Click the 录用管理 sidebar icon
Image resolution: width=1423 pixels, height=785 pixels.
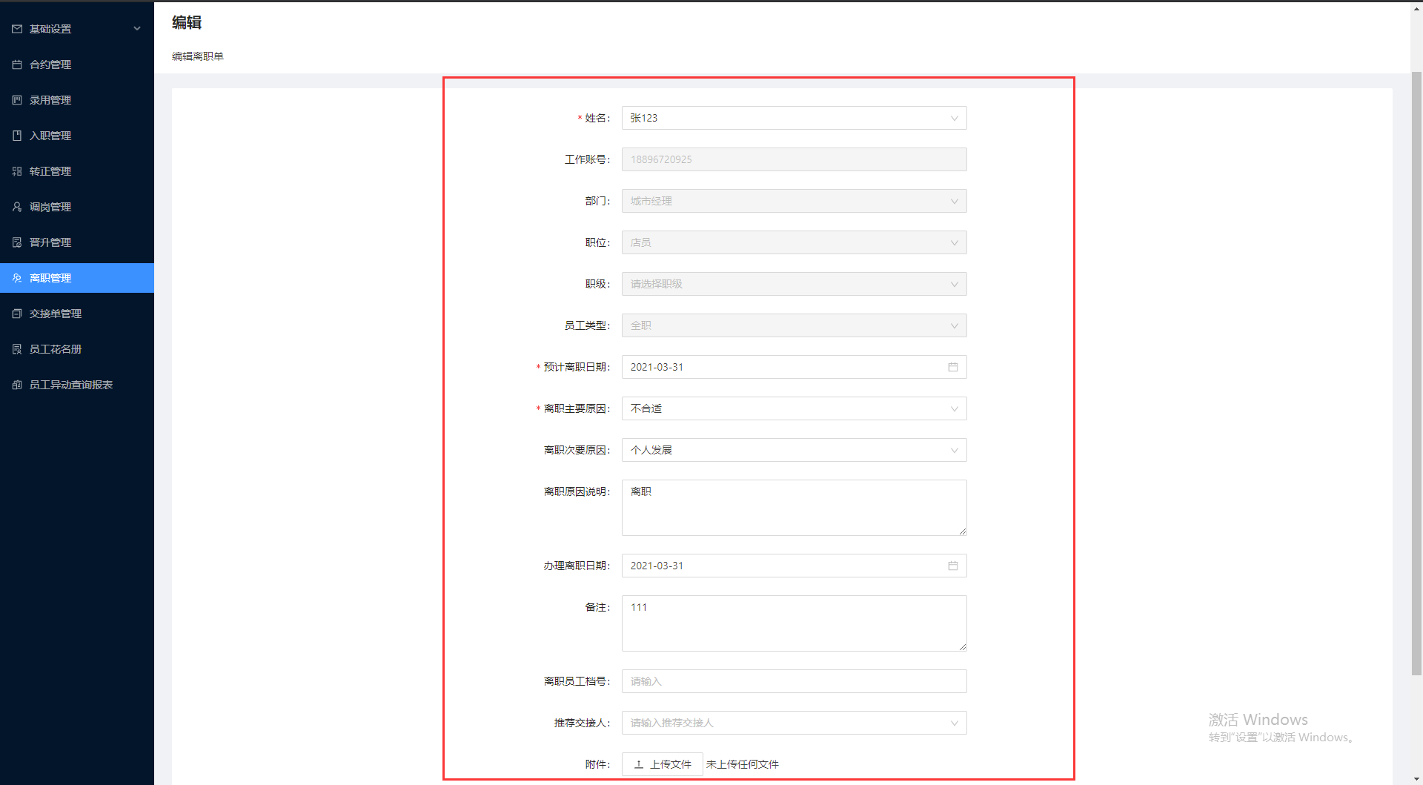[x=17, y=100]
